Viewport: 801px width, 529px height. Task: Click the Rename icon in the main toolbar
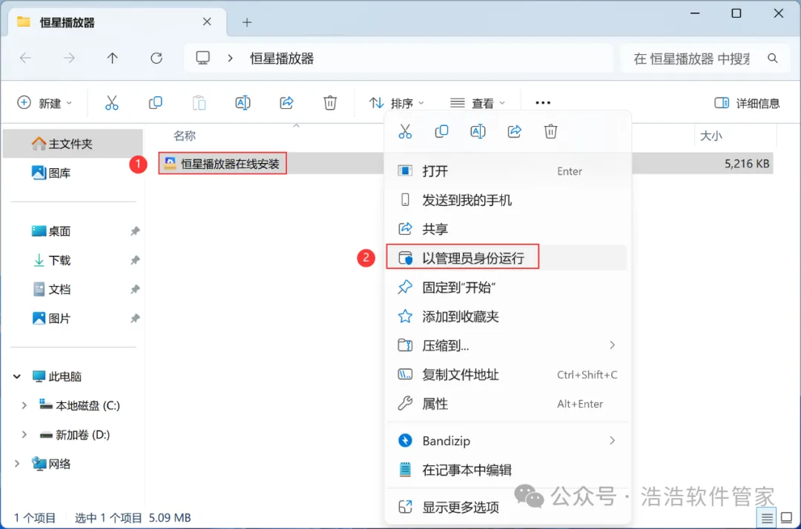click(243, 103)
